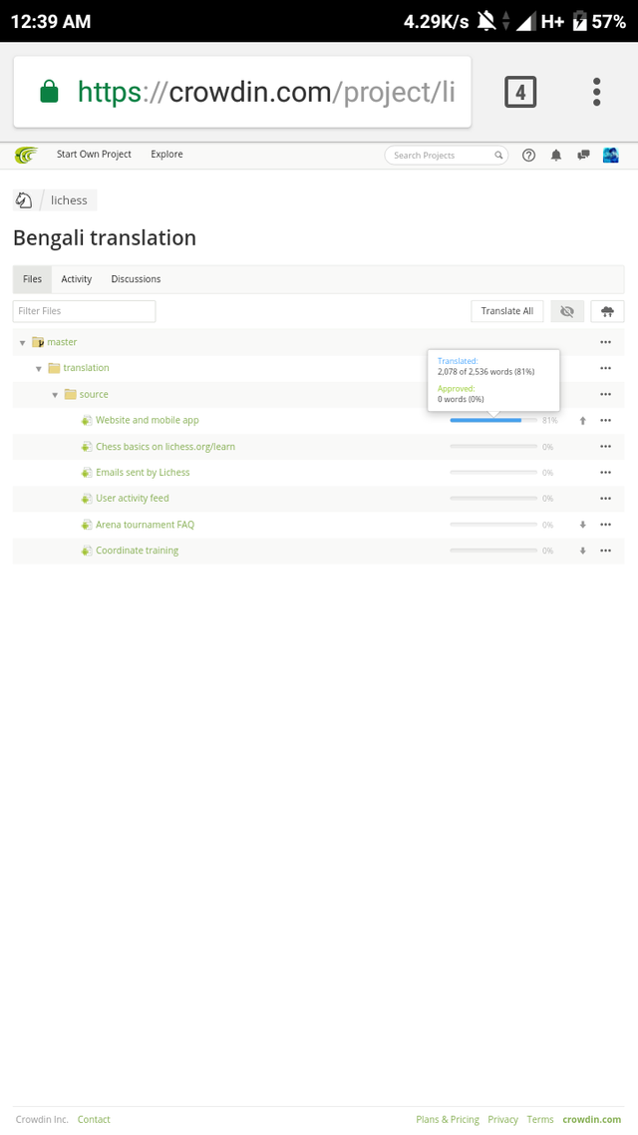Image resolution: width=638 pixels, height=1135 pixels.
Task: Focus the Filter Files input
Action: (84, 311)
